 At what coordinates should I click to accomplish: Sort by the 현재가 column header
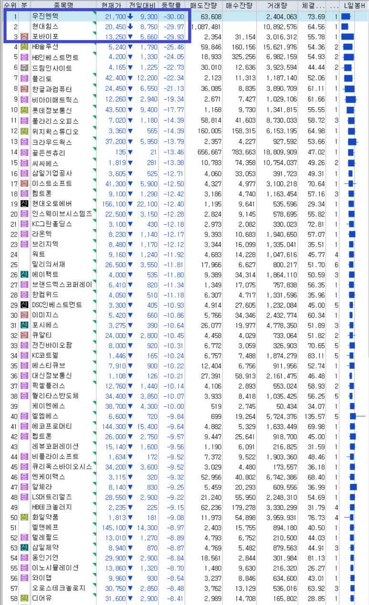point(111,6)
